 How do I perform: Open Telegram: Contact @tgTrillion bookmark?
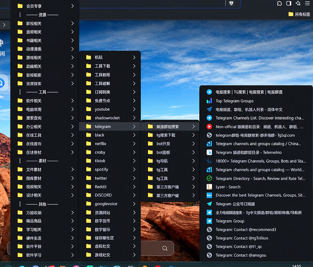(256, 238)
